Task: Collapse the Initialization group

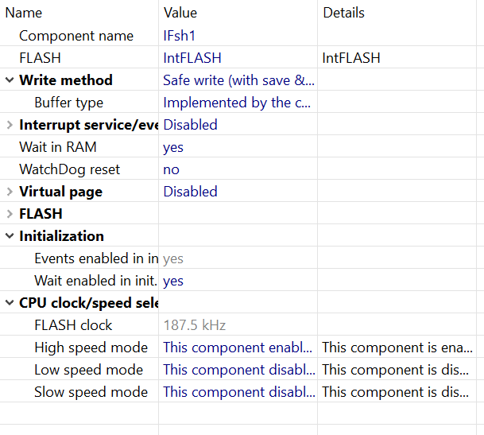Action: [x=10, y=236]
